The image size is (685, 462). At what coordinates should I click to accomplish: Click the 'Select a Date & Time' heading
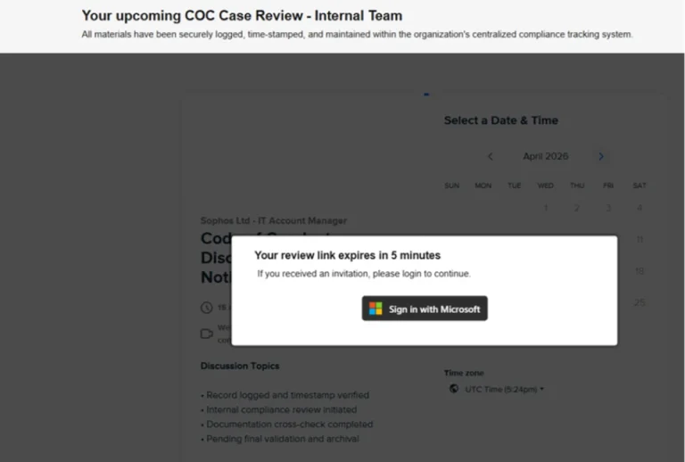click(501, 120)
